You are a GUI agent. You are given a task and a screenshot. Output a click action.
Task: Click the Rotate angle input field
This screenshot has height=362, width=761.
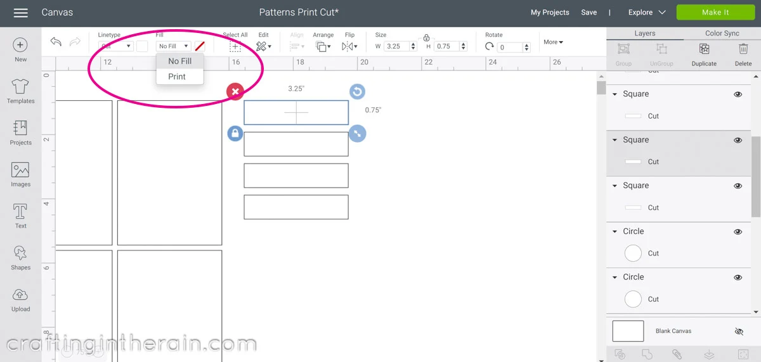click(511, 47)
